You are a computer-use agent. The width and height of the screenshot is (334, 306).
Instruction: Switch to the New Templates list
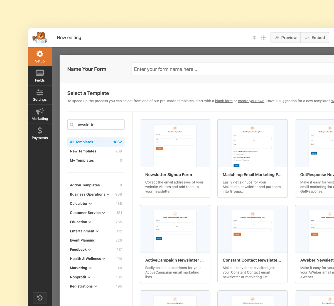[83, 151]
